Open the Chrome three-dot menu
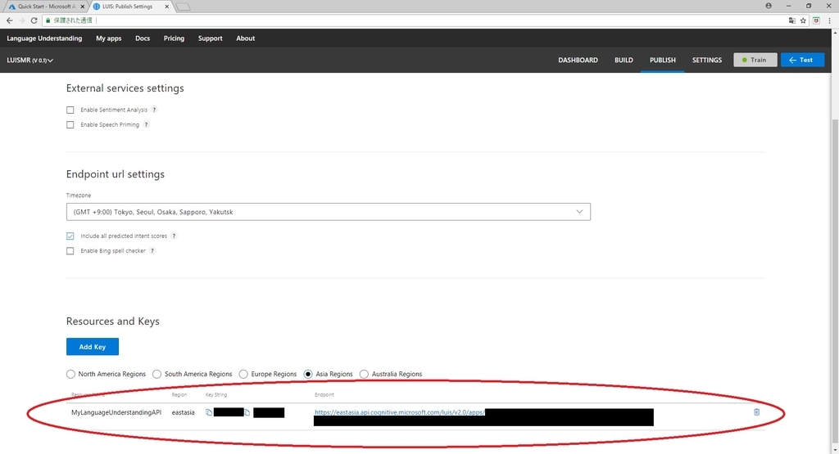Viewport: 839px width, 454px height. (x=829, y=20)
